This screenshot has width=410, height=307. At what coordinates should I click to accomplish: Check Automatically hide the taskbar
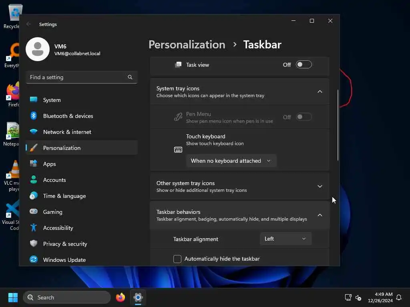pyautogui.click(x=177, y=259)
